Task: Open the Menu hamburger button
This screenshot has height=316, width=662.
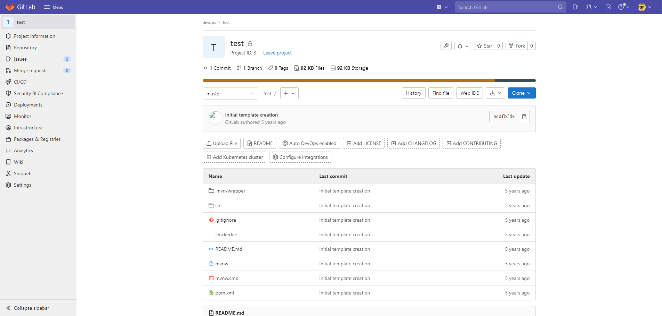Action: tap(54, 7)
